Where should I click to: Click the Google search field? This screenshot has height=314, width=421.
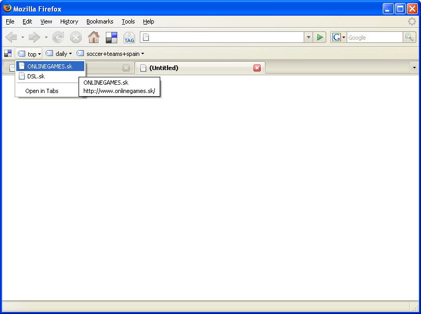pos(375,38)
